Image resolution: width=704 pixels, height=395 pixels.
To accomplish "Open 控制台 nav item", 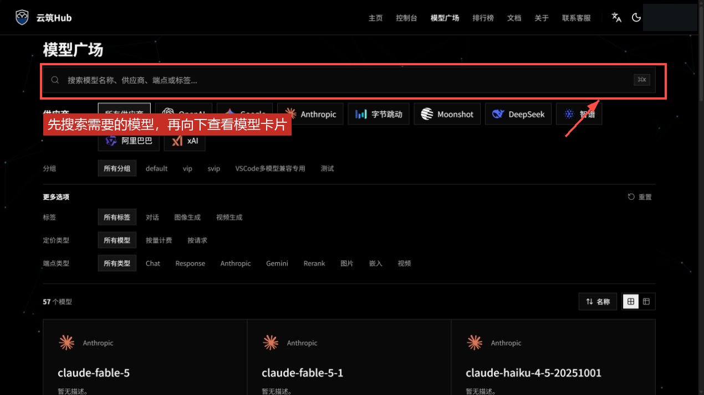I will [x=406, y=18].
